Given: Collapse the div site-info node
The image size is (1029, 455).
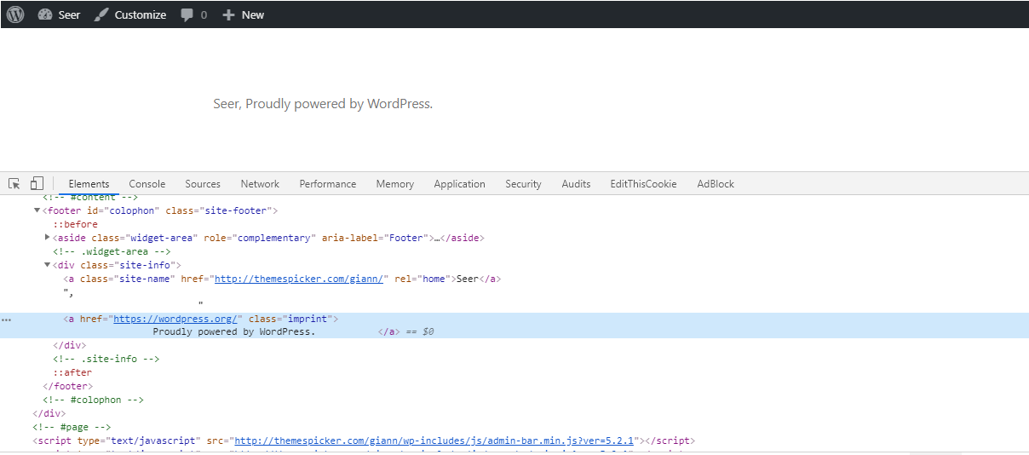Looking at the screenshot, I should point(47,265).
